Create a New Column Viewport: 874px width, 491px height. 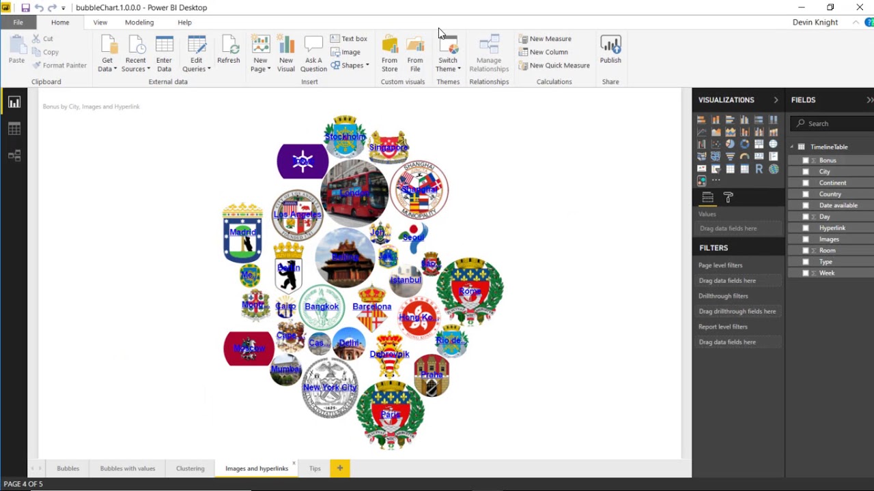tap(544, 53)
